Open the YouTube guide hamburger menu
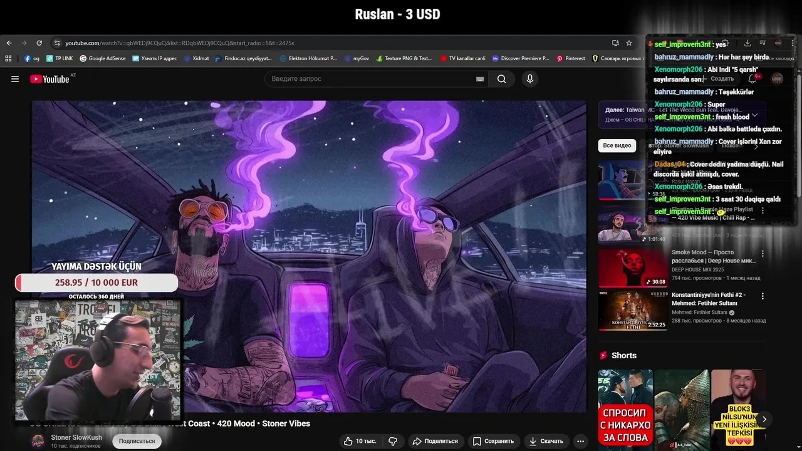This screenshot has width=802, height=451. 15,79
